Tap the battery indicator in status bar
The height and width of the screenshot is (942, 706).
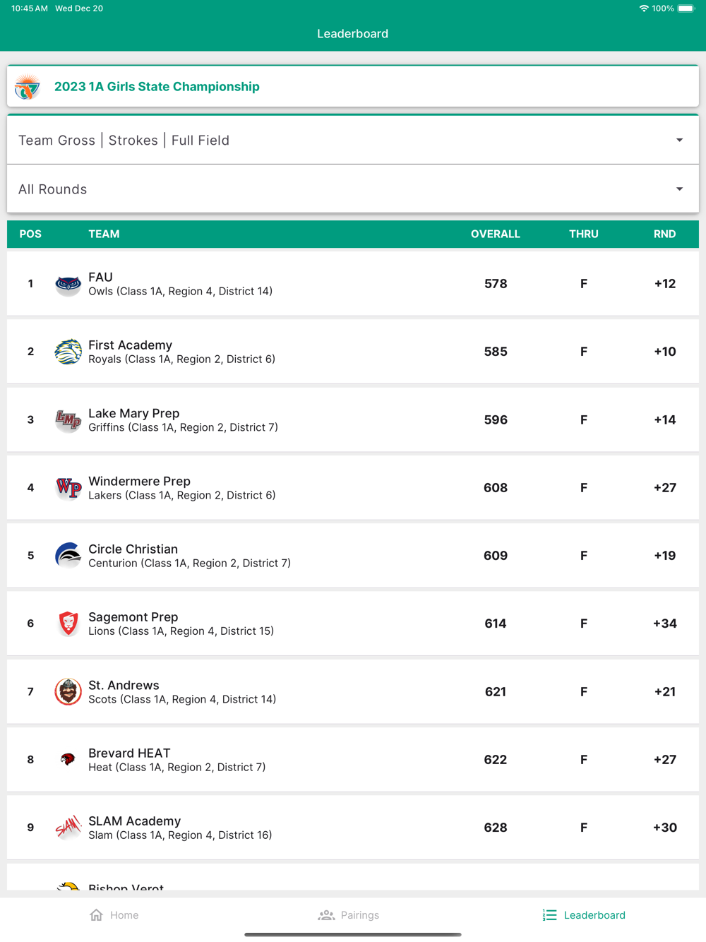coord(686,8)
